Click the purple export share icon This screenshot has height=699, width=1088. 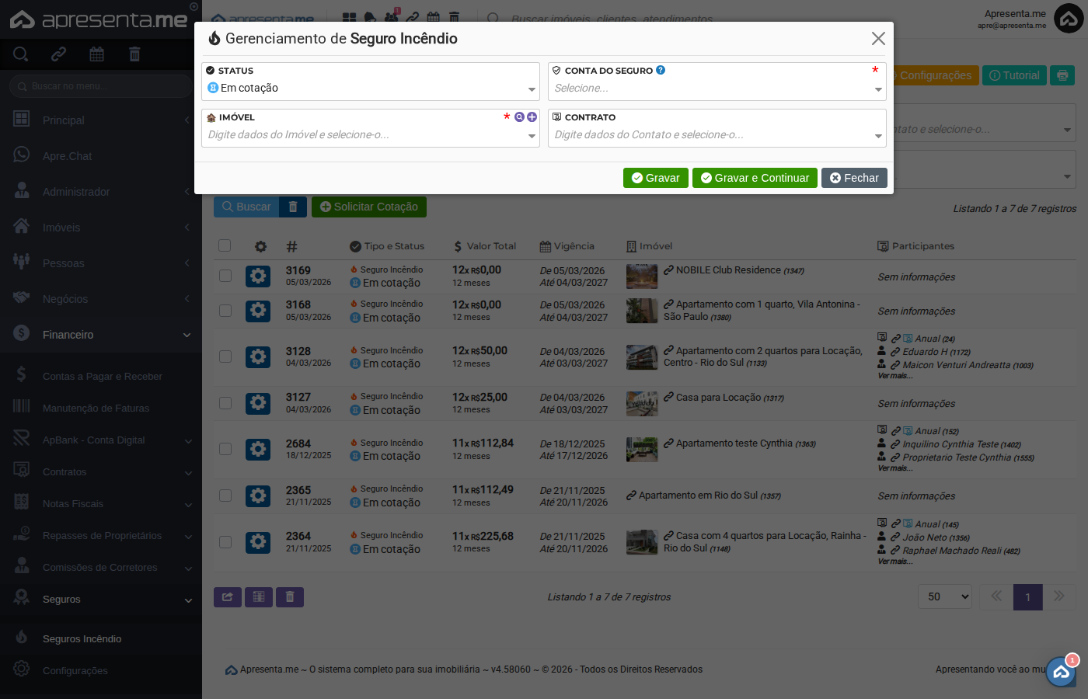pyautogui.click(x=227, y=596)
